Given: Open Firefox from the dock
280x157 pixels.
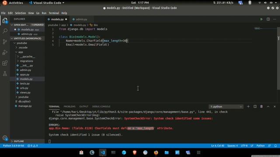Looking at the screenshot, I should pos(156,153).
